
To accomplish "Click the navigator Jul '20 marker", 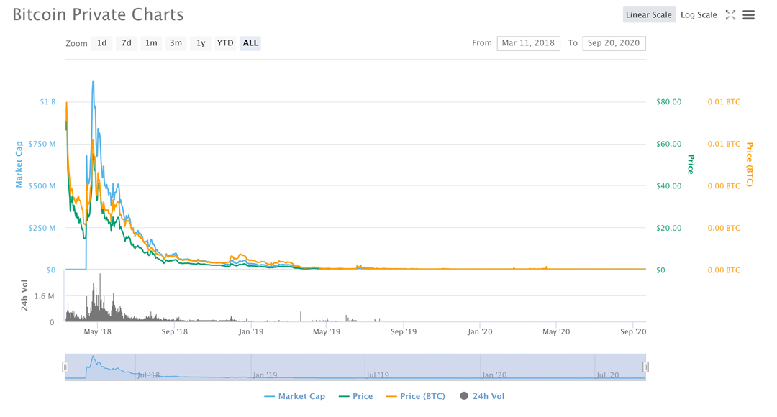I will (607, 375).
